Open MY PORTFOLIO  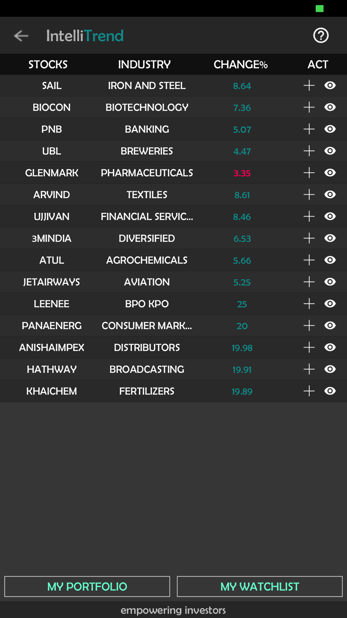point(87,587)
